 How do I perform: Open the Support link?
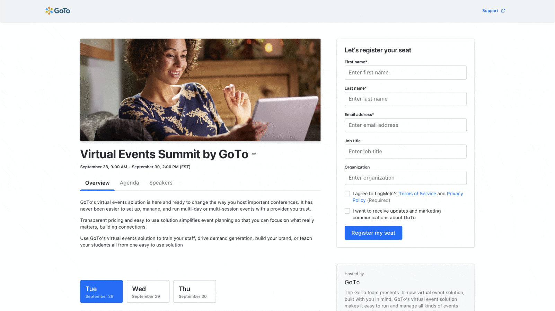point(490,11)
